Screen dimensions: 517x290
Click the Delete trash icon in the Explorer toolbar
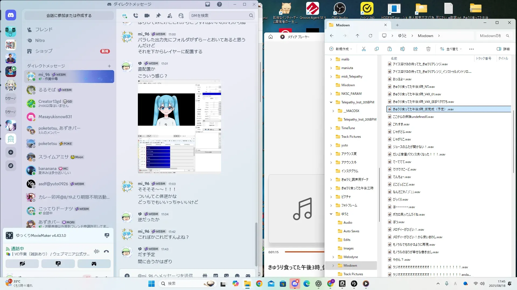coord(428,49)
